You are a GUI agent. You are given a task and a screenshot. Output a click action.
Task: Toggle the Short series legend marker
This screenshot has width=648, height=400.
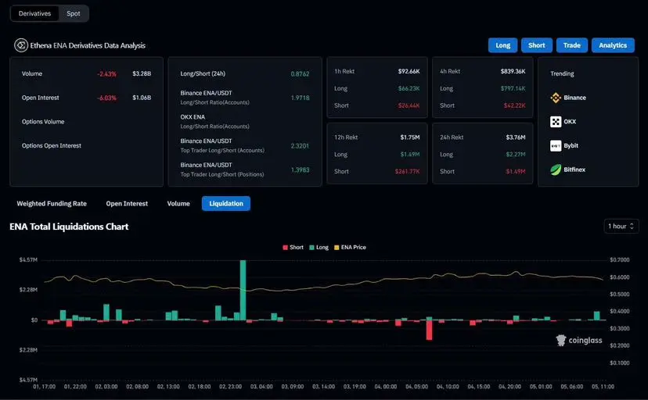285,248
